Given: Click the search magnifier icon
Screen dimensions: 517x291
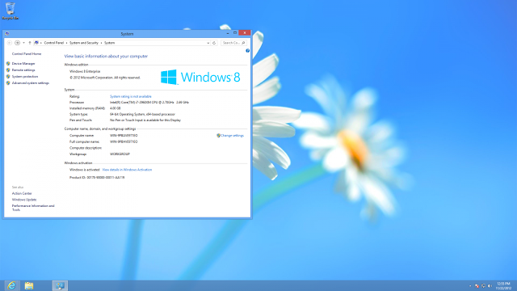Looking at the screenshot, I should (x=243, y=43).
